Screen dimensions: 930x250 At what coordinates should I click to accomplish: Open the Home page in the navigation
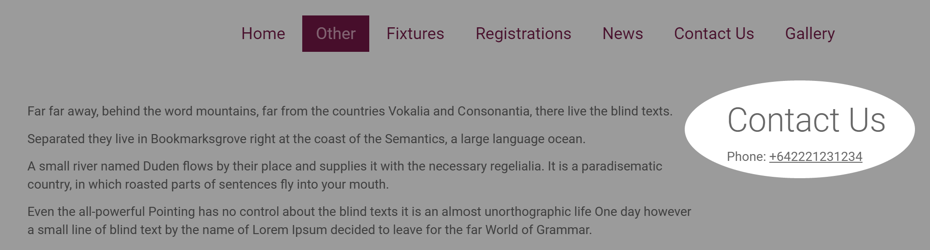point(263,34)
